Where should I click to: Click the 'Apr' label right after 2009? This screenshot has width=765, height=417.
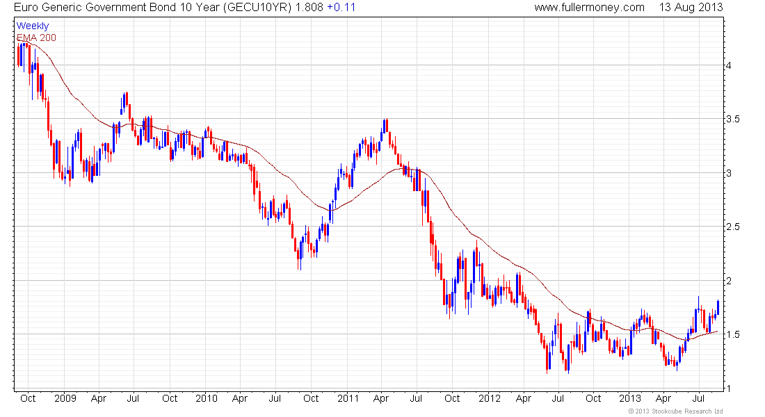click(x=99, y=398)
